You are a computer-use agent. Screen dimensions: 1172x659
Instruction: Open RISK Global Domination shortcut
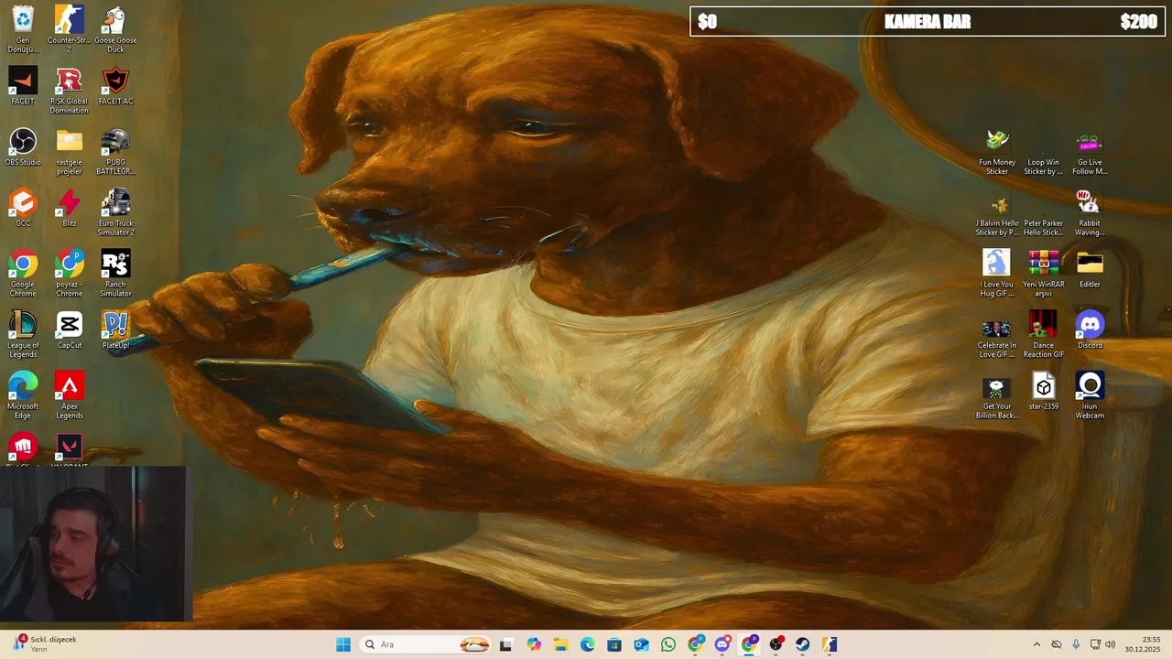coord(69,91)
